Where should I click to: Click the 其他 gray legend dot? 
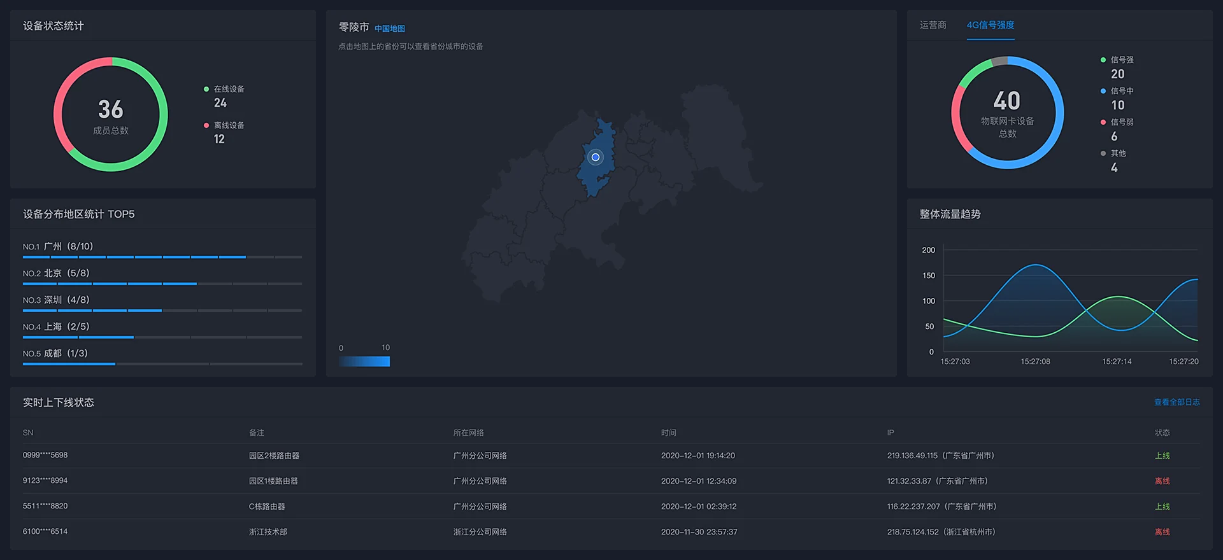tap(1103, 153)
